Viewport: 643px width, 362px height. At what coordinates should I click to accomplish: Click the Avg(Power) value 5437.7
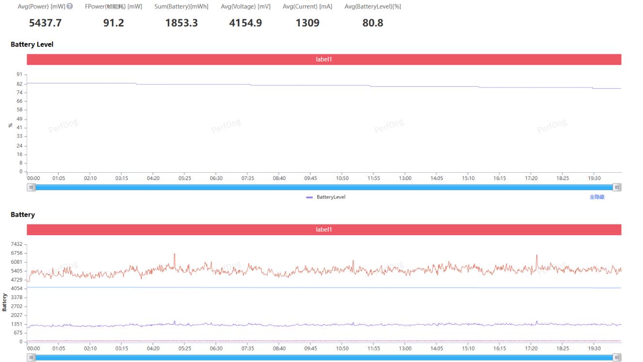(46, 23)
